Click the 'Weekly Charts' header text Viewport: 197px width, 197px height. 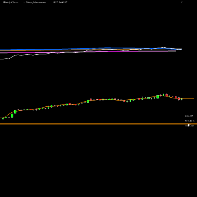pos(11,2)
